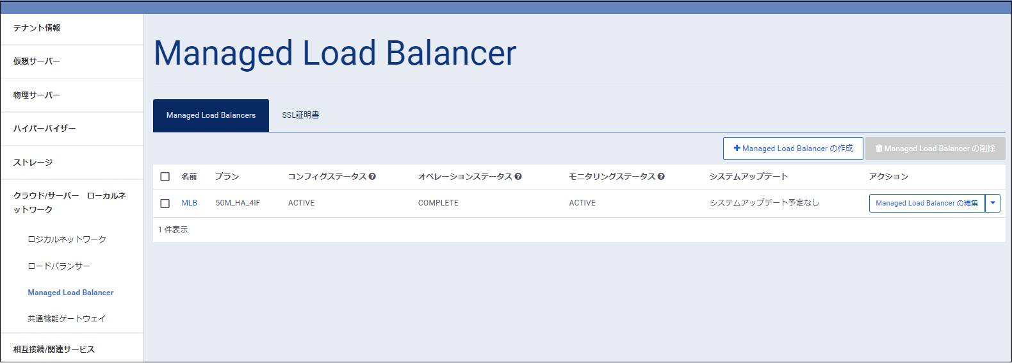Click the システムアップデート予定なし cell

[764, 203]
